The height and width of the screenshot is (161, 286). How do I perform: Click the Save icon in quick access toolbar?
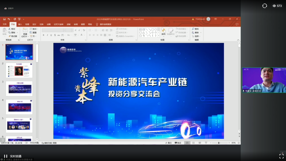tap(5, 19)
